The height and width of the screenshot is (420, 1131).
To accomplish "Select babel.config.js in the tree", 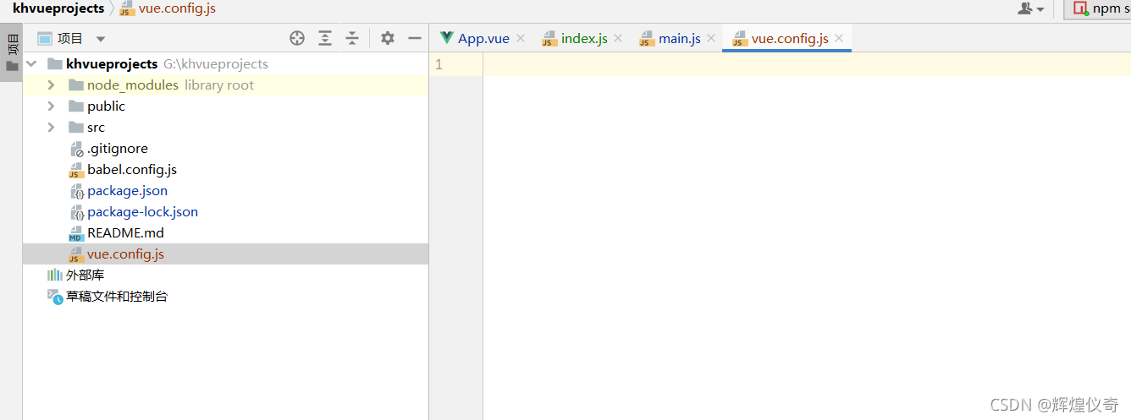I will tap(132, 170).
